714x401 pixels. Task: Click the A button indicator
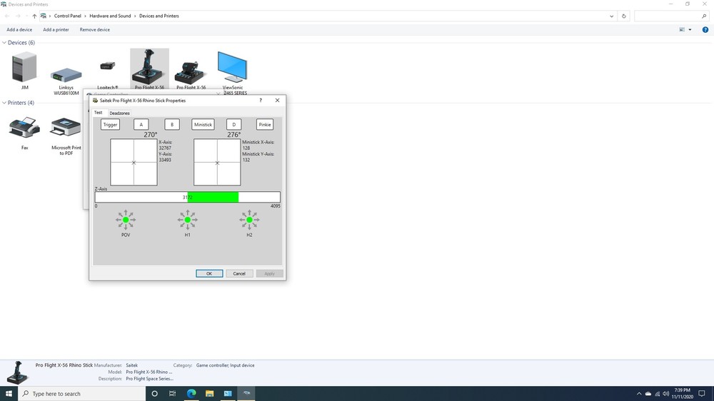[x=141, y=124]
